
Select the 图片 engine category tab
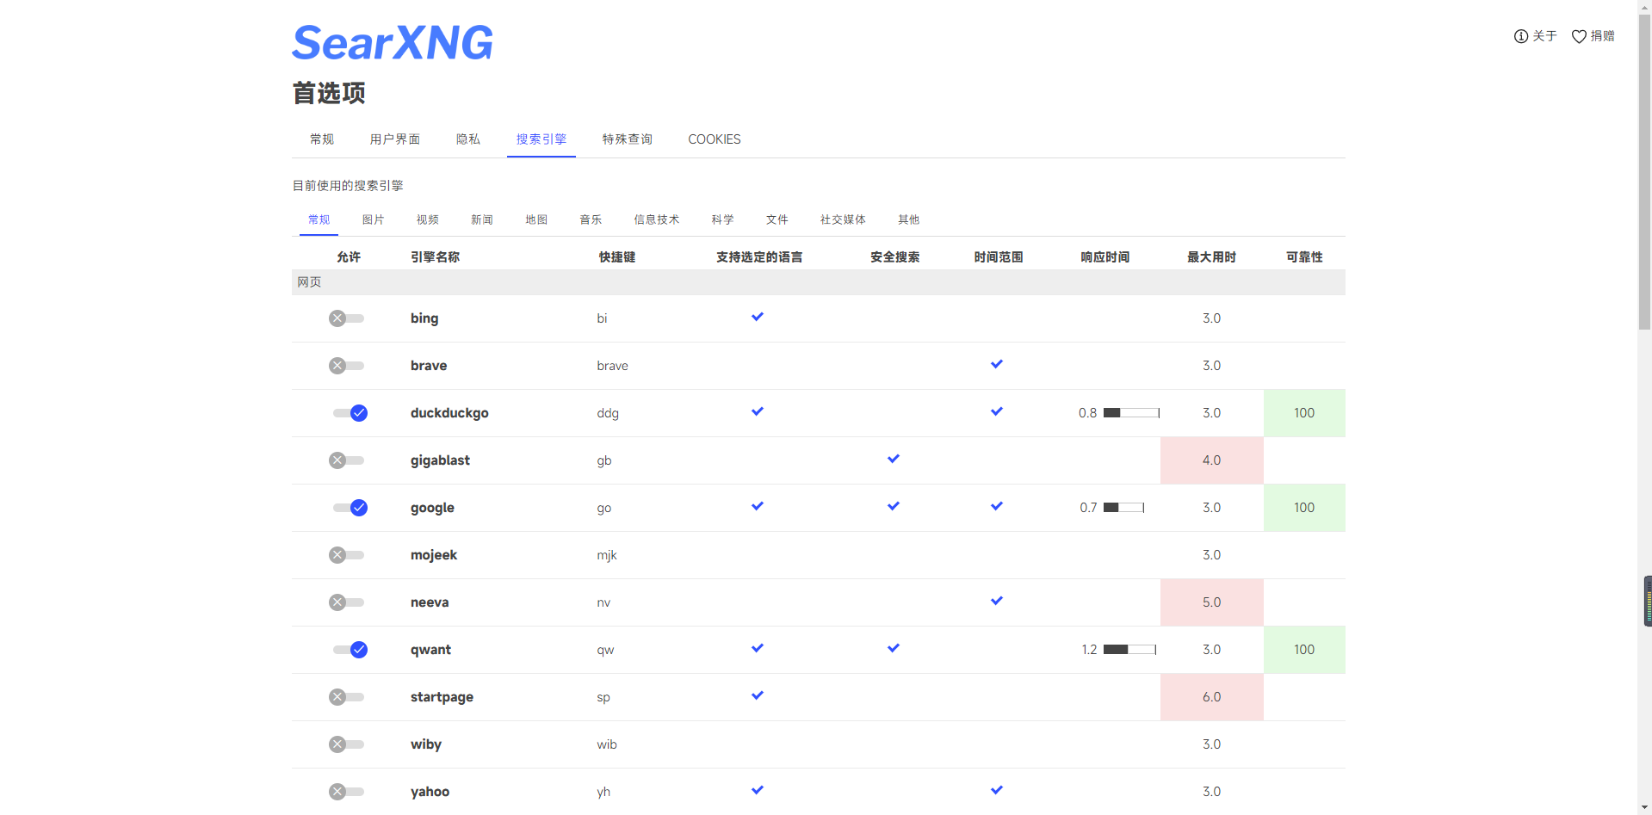coord(373,220)
